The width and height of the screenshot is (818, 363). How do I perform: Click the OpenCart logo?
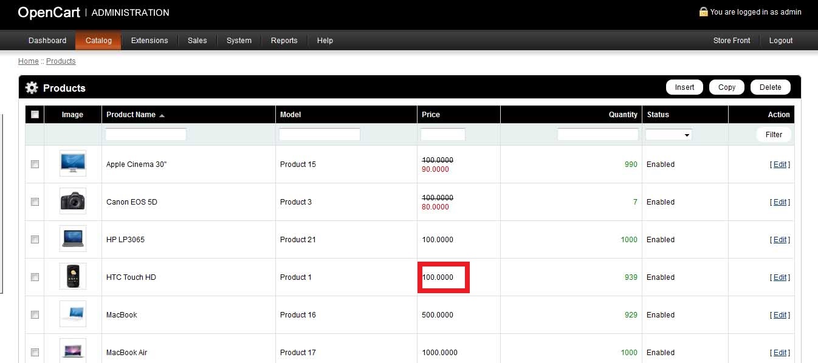49,12
